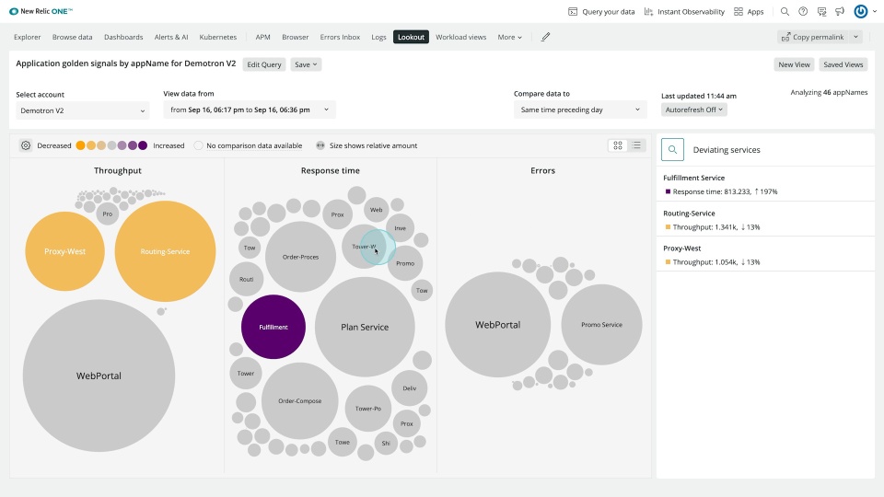This screenshot has height=497, width=884.
Task: Open the APM tab
Action: 262,37
